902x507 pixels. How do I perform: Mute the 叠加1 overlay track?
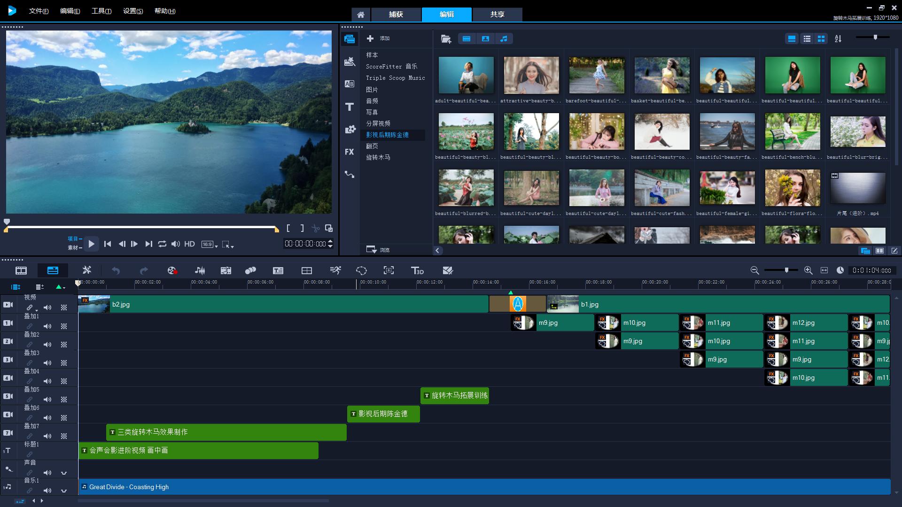[47, 326]
